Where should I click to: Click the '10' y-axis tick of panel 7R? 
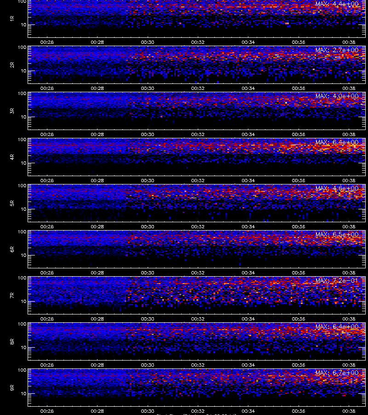(23, 302)
